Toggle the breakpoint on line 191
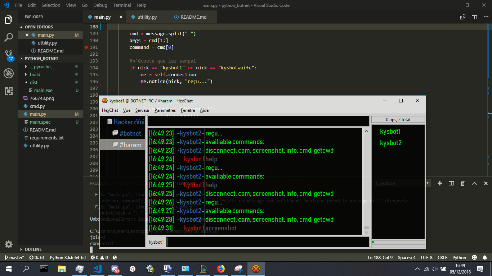This screenshot has width=492, height=276. (86, 47)
